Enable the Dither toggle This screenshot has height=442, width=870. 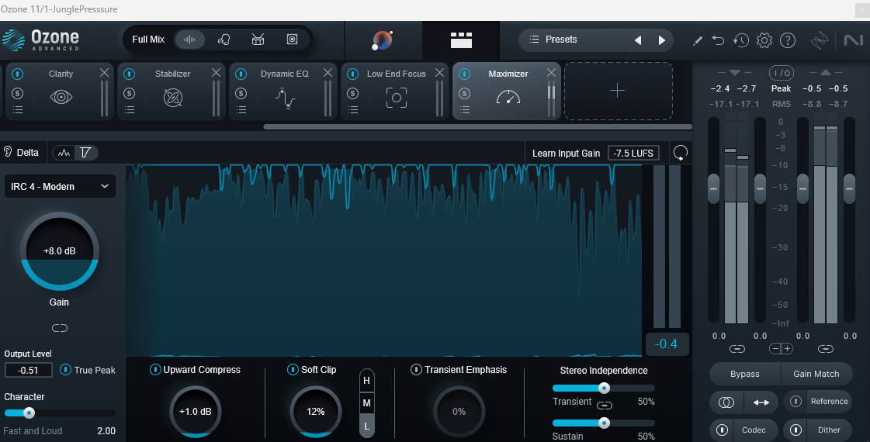coord(795,430)
